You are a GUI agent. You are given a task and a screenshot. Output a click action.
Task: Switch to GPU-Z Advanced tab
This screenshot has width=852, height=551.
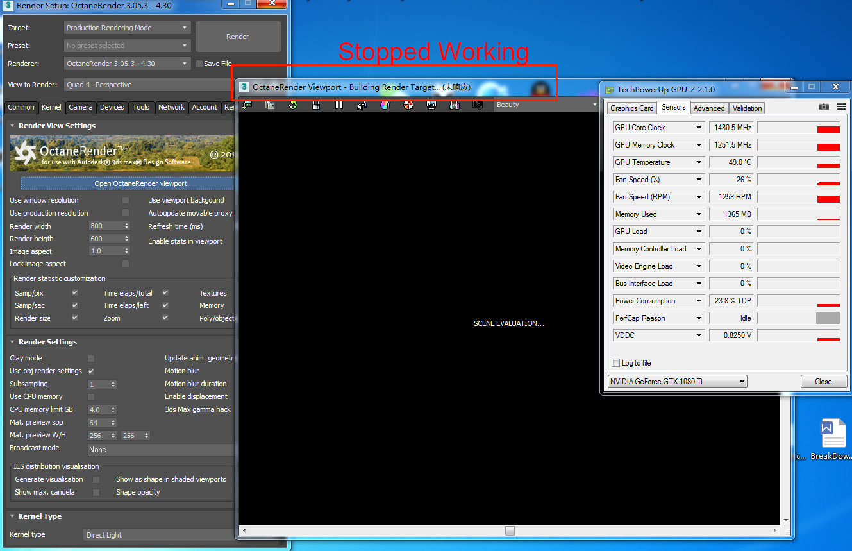point(709,108)
